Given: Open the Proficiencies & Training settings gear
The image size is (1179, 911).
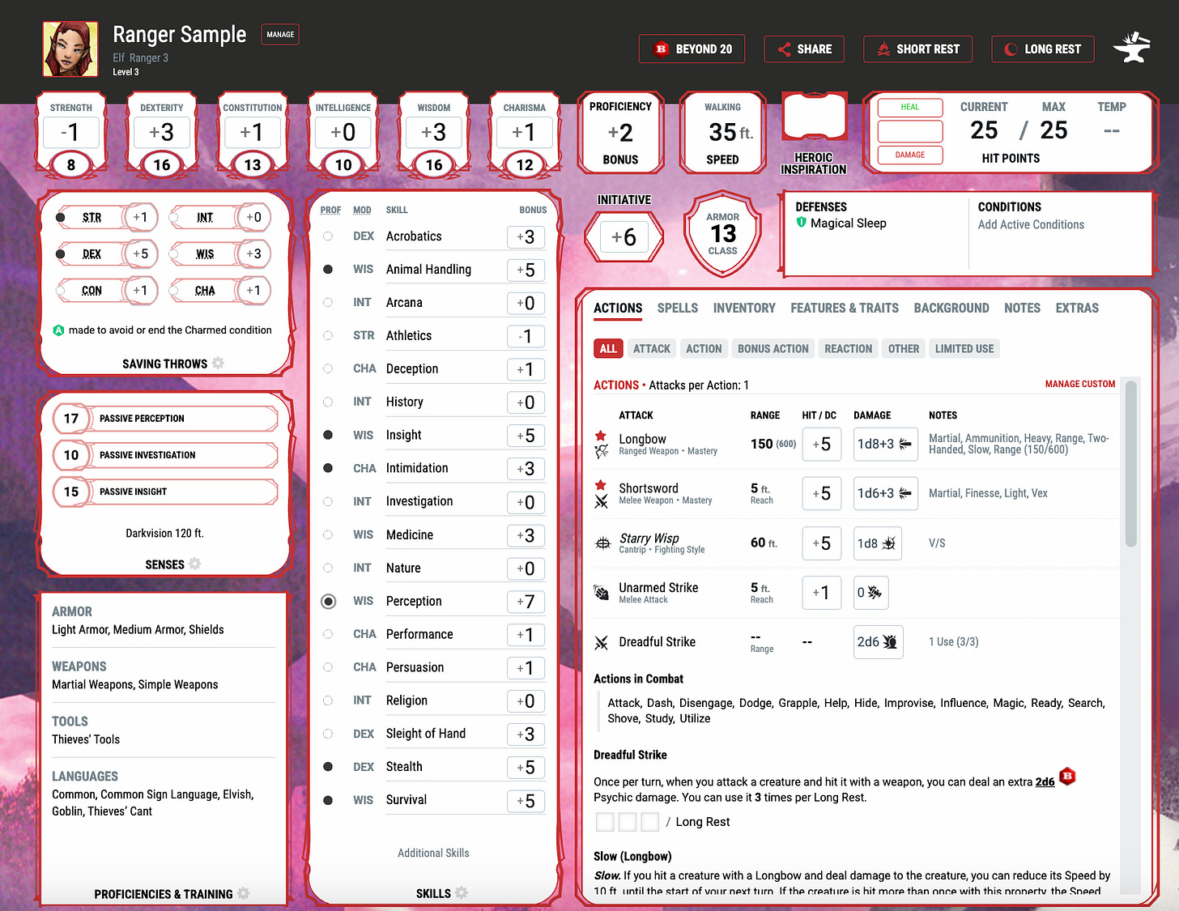Looking at the screenshot, I should coord(244,894).
